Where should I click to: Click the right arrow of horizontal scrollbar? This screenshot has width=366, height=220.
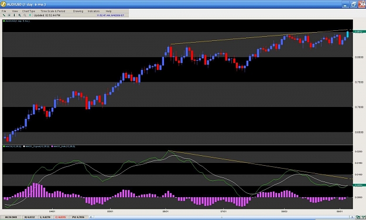coord(352,217)
